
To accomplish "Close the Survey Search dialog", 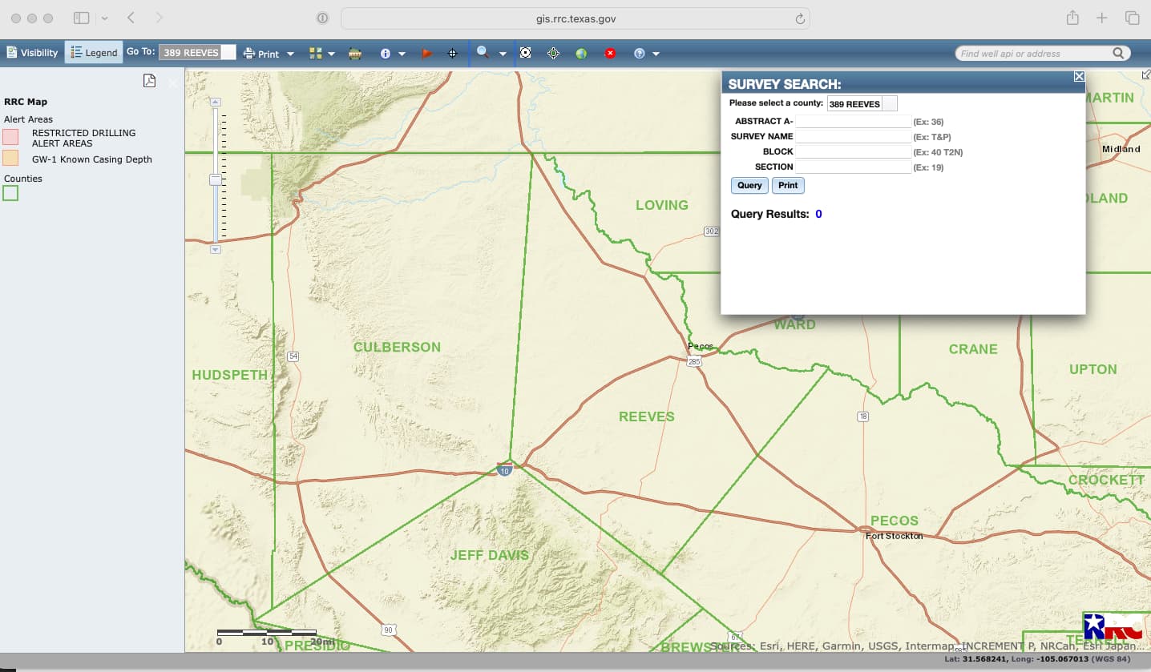I will coord(1079,76).
